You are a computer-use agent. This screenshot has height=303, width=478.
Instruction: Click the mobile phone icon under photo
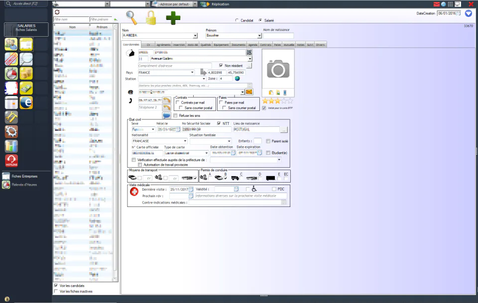(285, 93)
